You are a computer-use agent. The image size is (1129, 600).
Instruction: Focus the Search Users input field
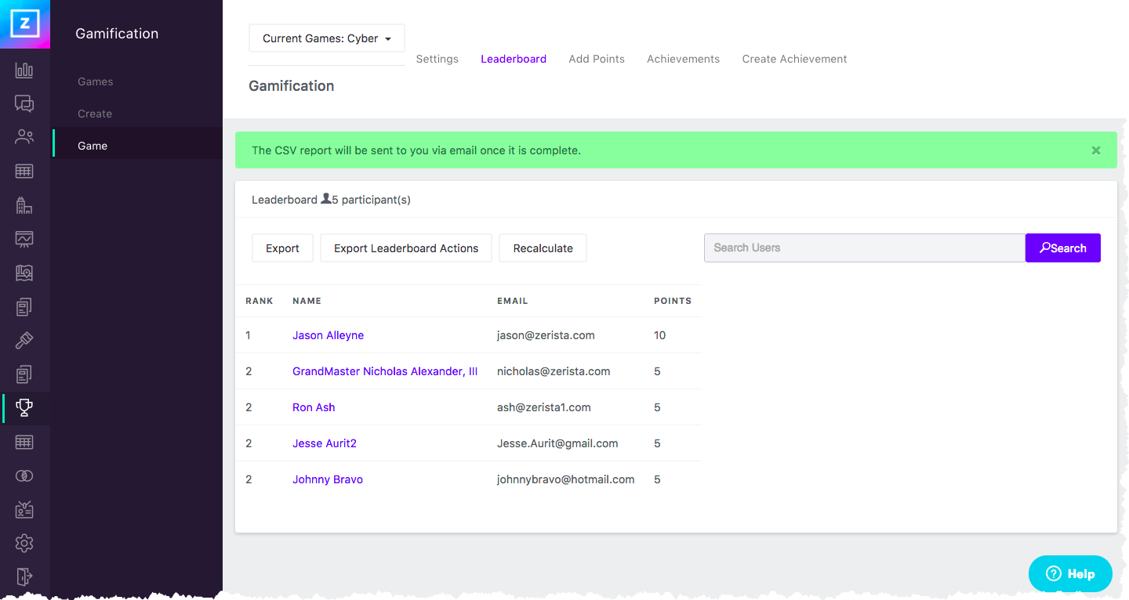pyautogui.click(x=865, y=248)
